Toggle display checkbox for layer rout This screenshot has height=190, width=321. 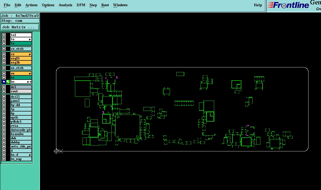coord(4,91)
